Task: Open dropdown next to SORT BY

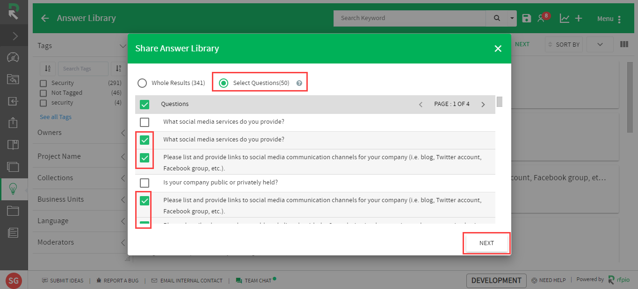Action: click(x=600, y=44)
